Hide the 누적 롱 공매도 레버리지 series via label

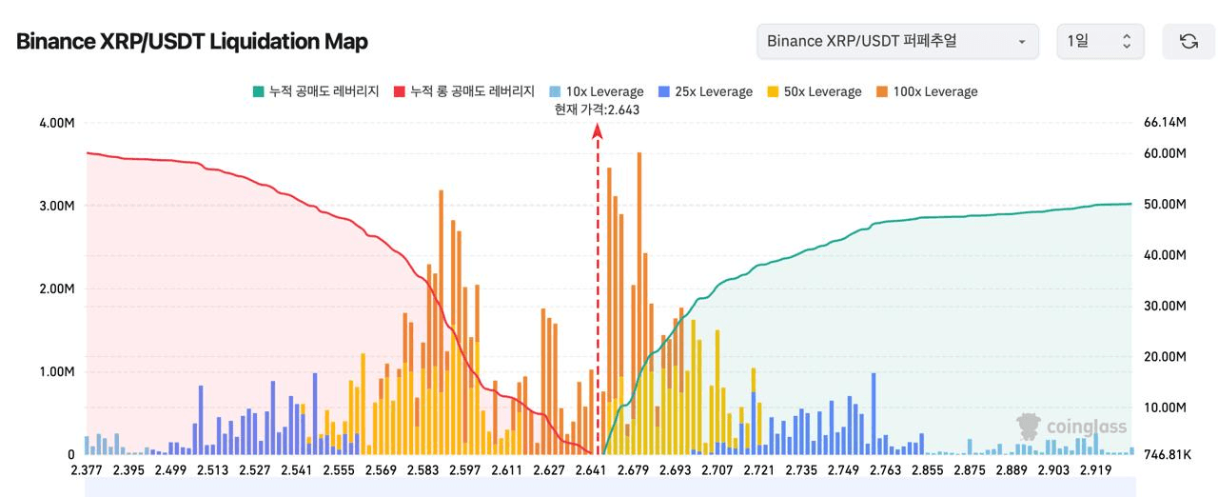(472, 91)
